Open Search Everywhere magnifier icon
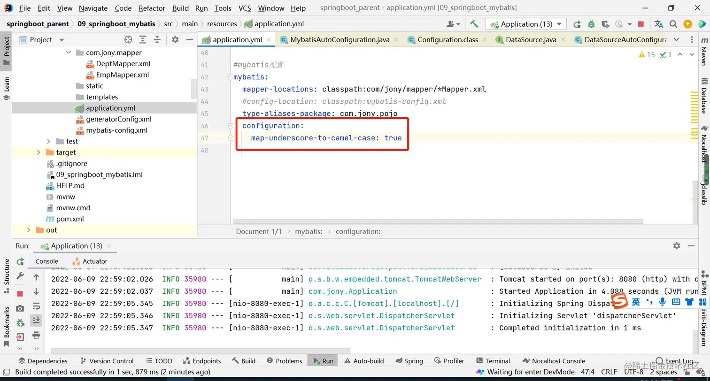 tap(673, 24)
